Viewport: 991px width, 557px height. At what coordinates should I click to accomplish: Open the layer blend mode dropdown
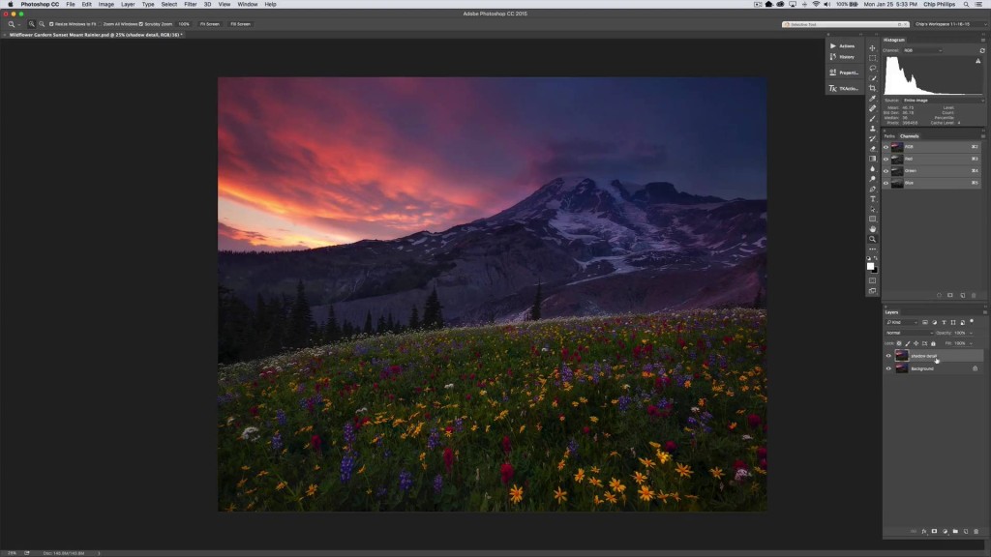pyautogui.click(x=908, y=333)
